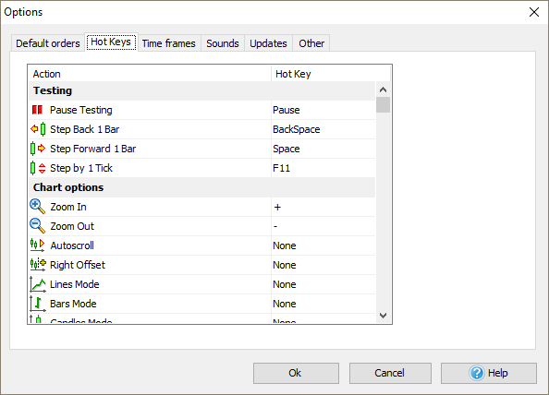This screenshot has height=395, width=549.
Task: Click the Right Offset icon
Action: (38, 265)
